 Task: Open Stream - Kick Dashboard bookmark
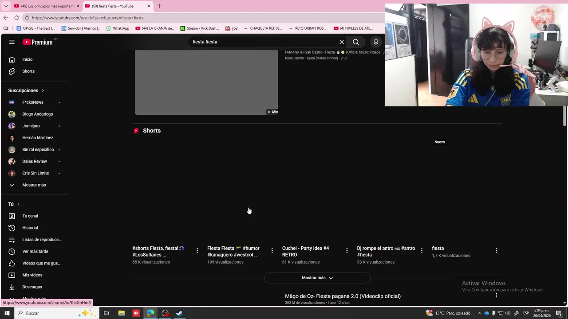click(x=199, y=28)
